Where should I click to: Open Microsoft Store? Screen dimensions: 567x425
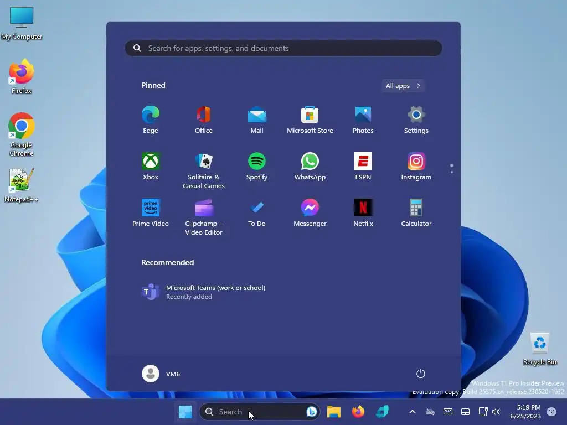pos(310,120)
